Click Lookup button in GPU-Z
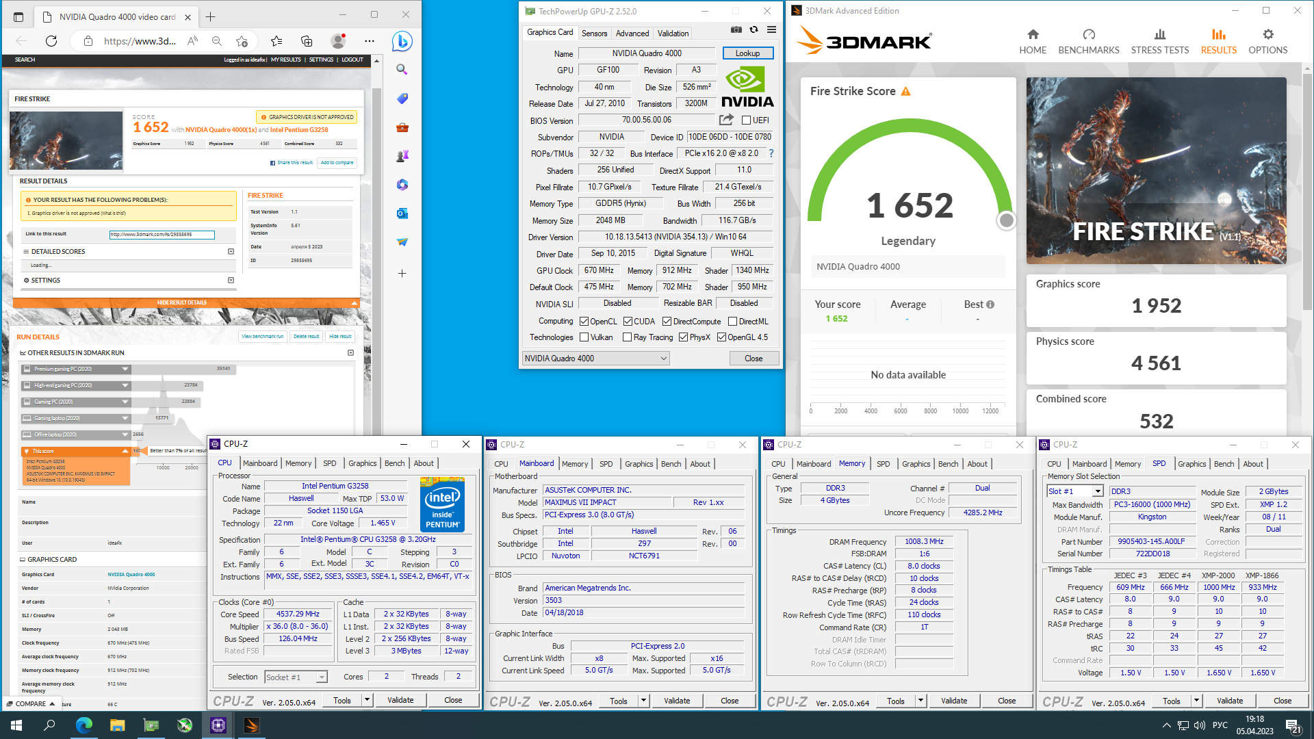The image size is (1314, 739). click(x=747, y=53)
